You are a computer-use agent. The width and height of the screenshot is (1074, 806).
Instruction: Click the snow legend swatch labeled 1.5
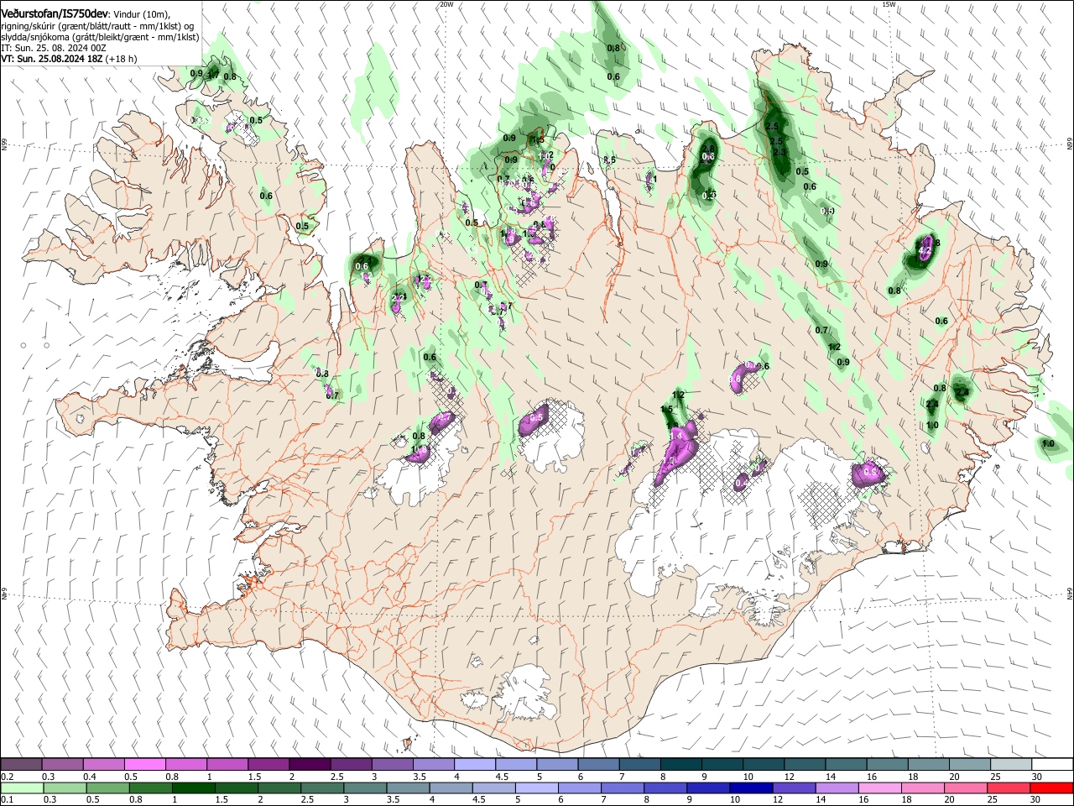(268, 764)
